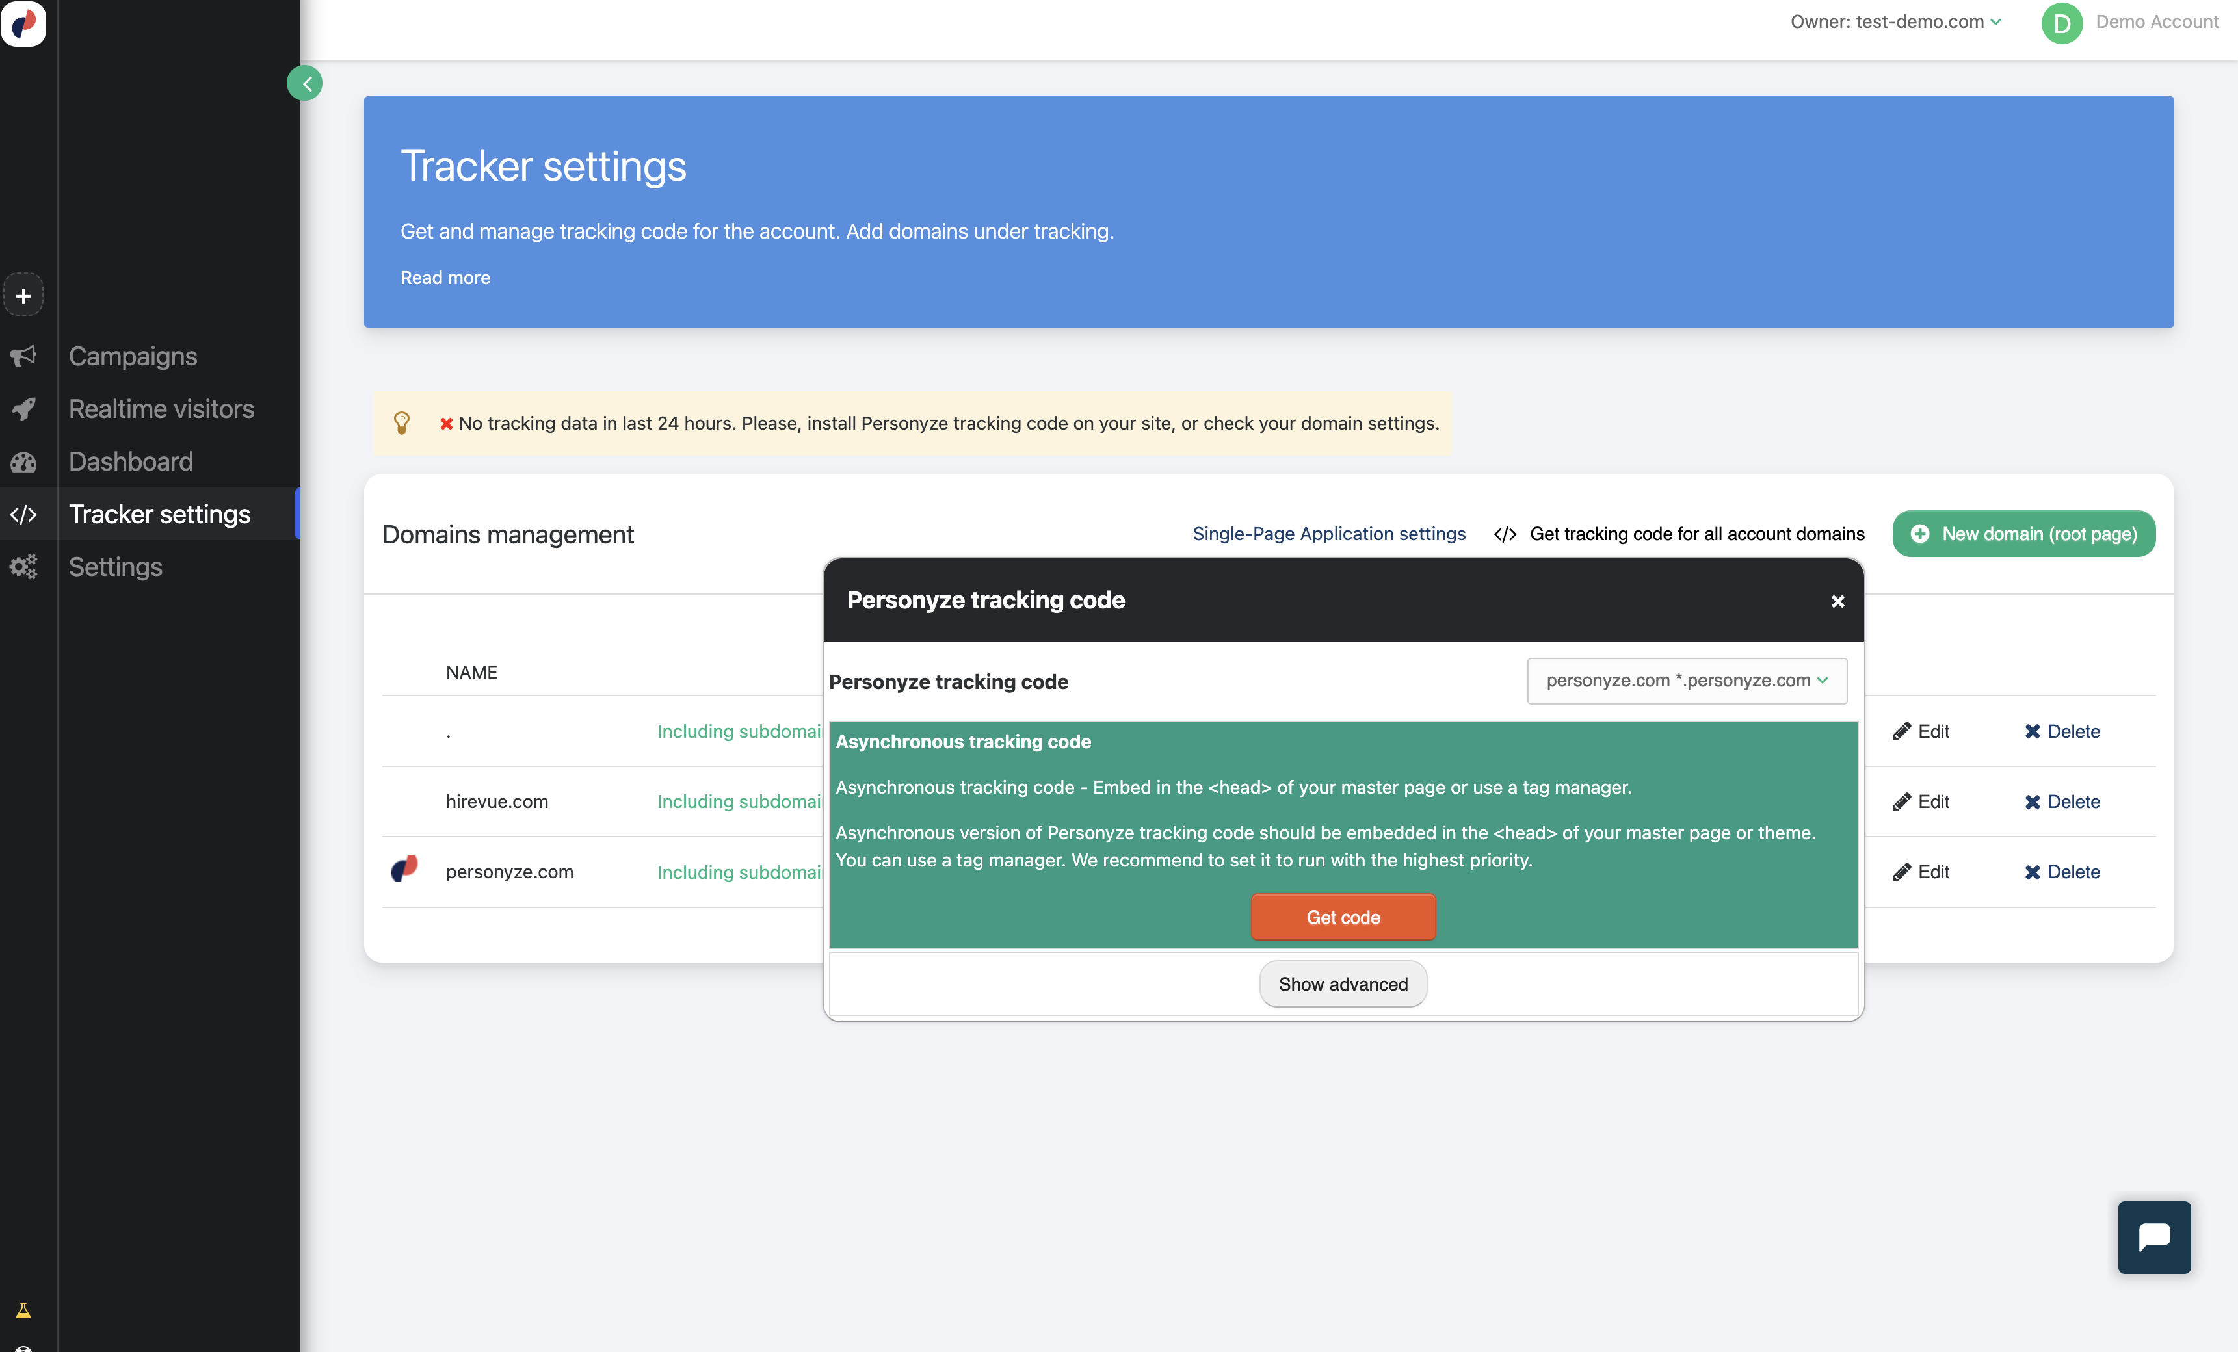
Task: Click the Show advanced button
Action: tap(1343, 984)
